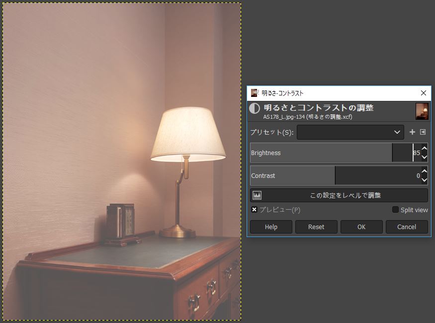Increase Contrast with up arrow
This screenshot has height=323, width=435.
[424, 171]
